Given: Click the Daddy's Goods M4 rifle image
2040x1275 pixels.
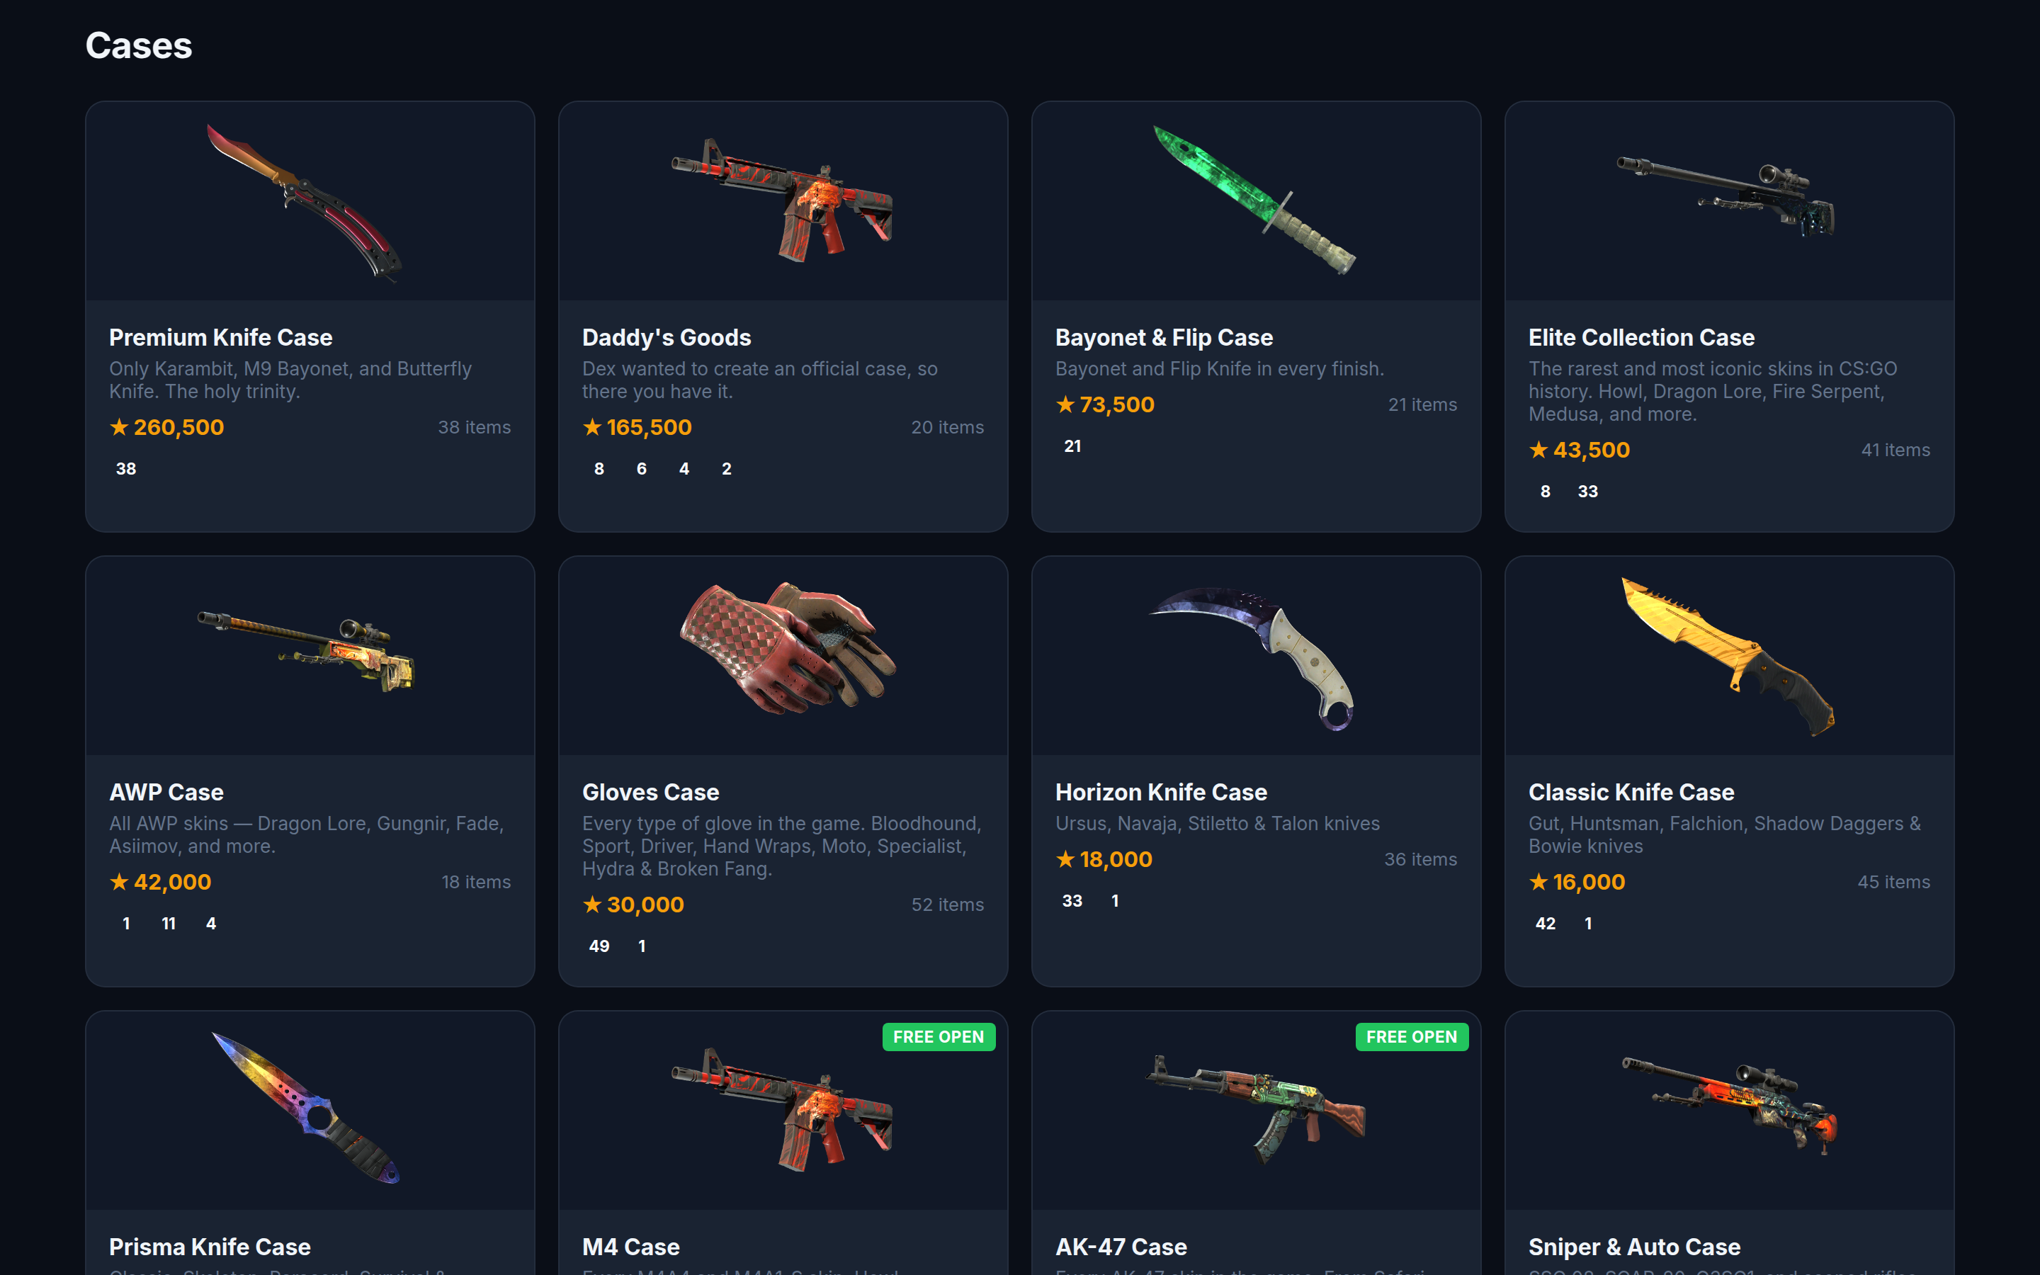Looking at the screenshot, I should (782, 200).
